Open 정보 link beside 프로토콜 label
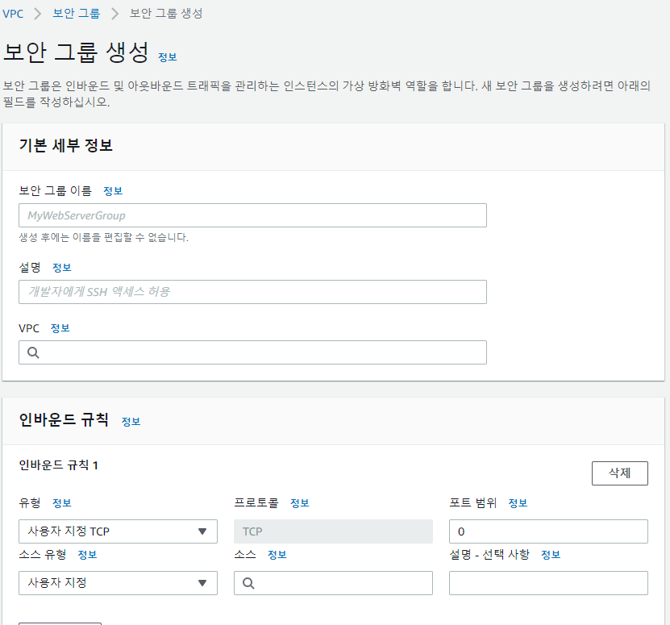The width and height of the screenshot is (670, 625). pyautogui.click(x=300, y=503)
